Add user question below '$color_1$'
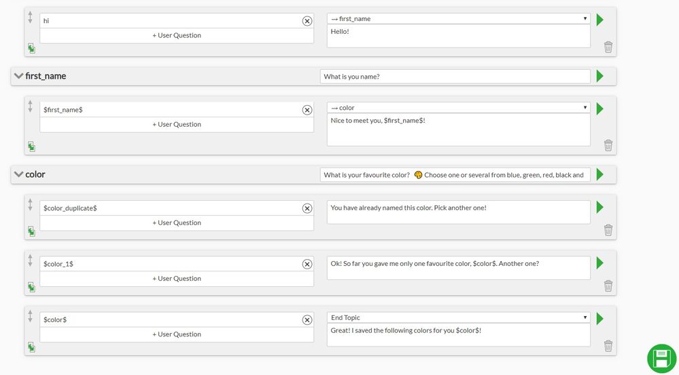 click(x=177, y=279)
